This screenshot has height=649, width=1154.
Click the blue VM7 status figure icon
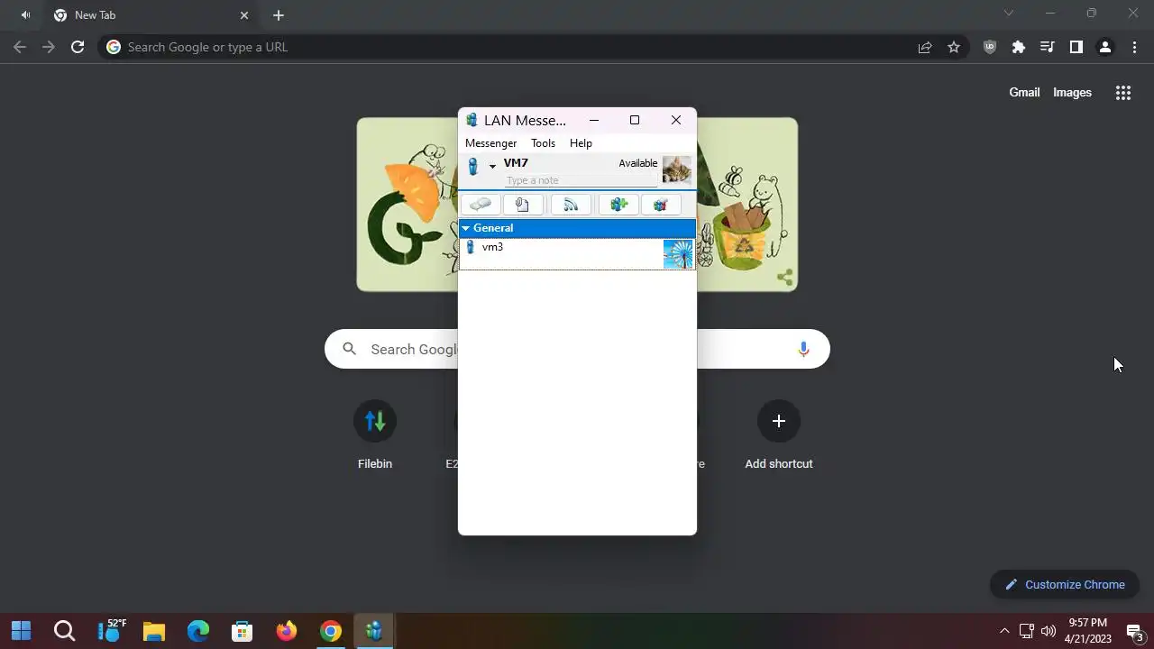(x=472, y=167)
